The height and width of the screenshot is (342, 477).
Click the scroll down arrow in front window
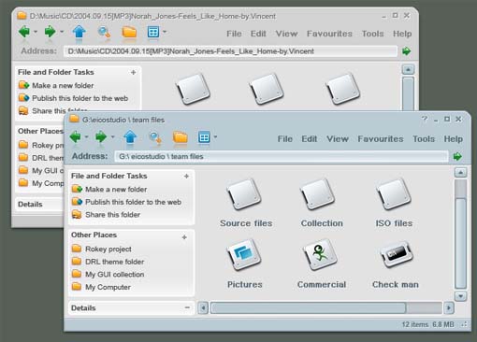(x=460, y=296)
